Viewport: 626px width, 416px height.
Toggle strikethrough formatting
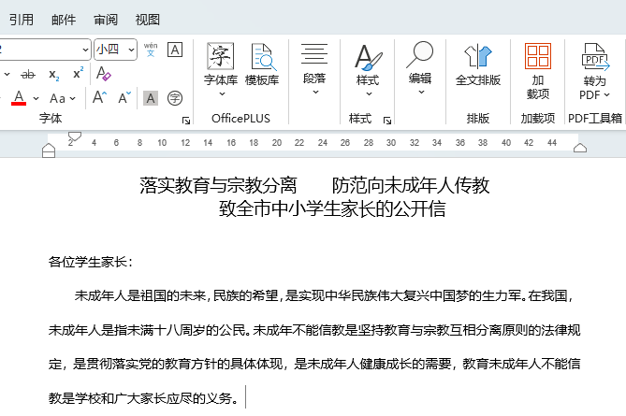click(x=28, y=74)
